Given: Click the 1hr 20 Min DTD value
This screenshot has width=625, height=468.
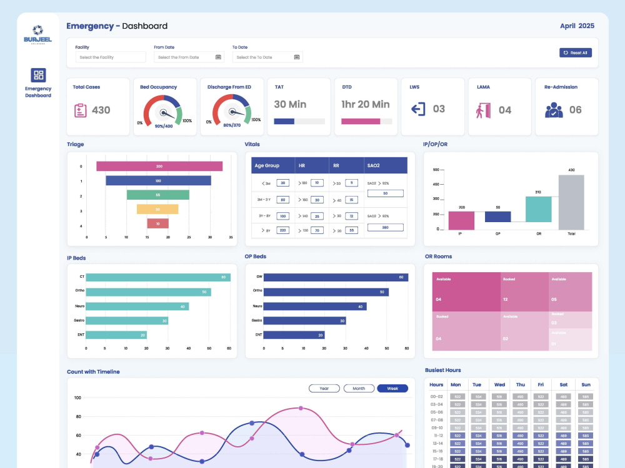Looking at the screenshot, I should [x=365, y=104].
